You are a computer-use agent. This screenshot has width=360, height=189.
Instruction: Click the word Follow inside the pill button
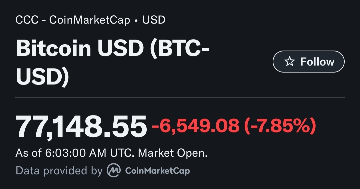pyautogui.click(x=317, y=62)
